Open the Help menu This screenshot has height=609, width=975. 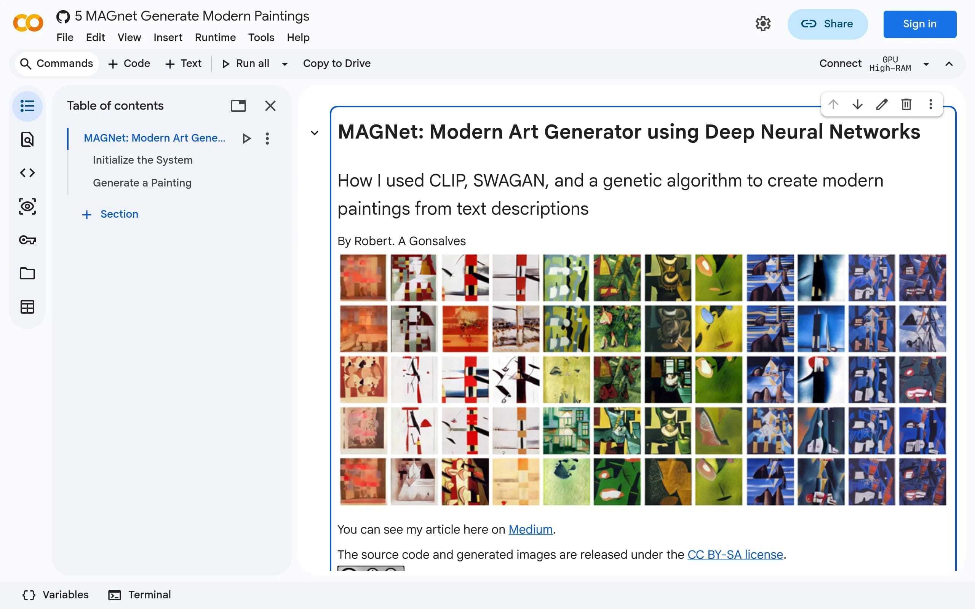(x=298, y=37)
